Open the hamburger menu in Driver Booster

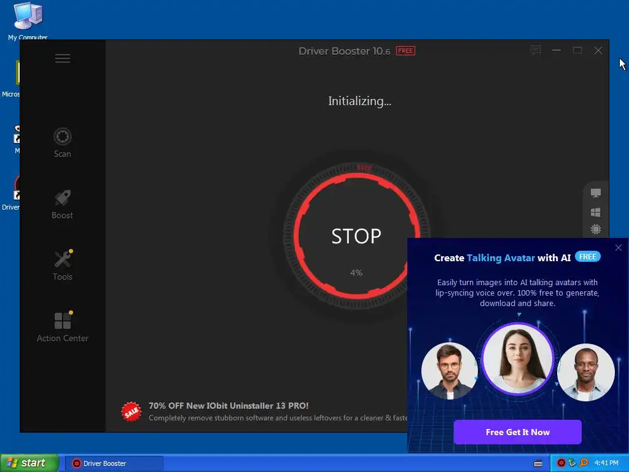tap(63, 58)
